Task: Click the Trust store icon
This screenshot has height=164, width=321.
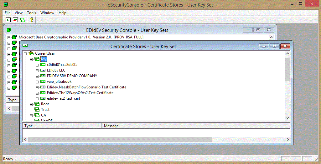Action: tap(37, 110)
